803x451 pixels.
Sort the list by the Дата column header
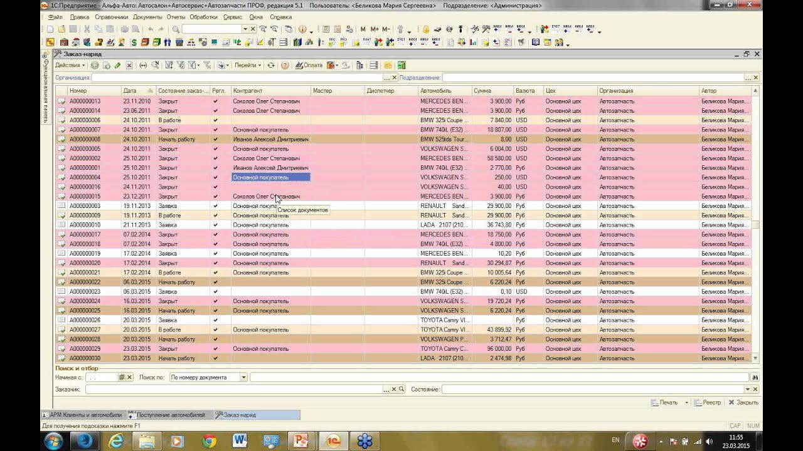coord(138,91)
